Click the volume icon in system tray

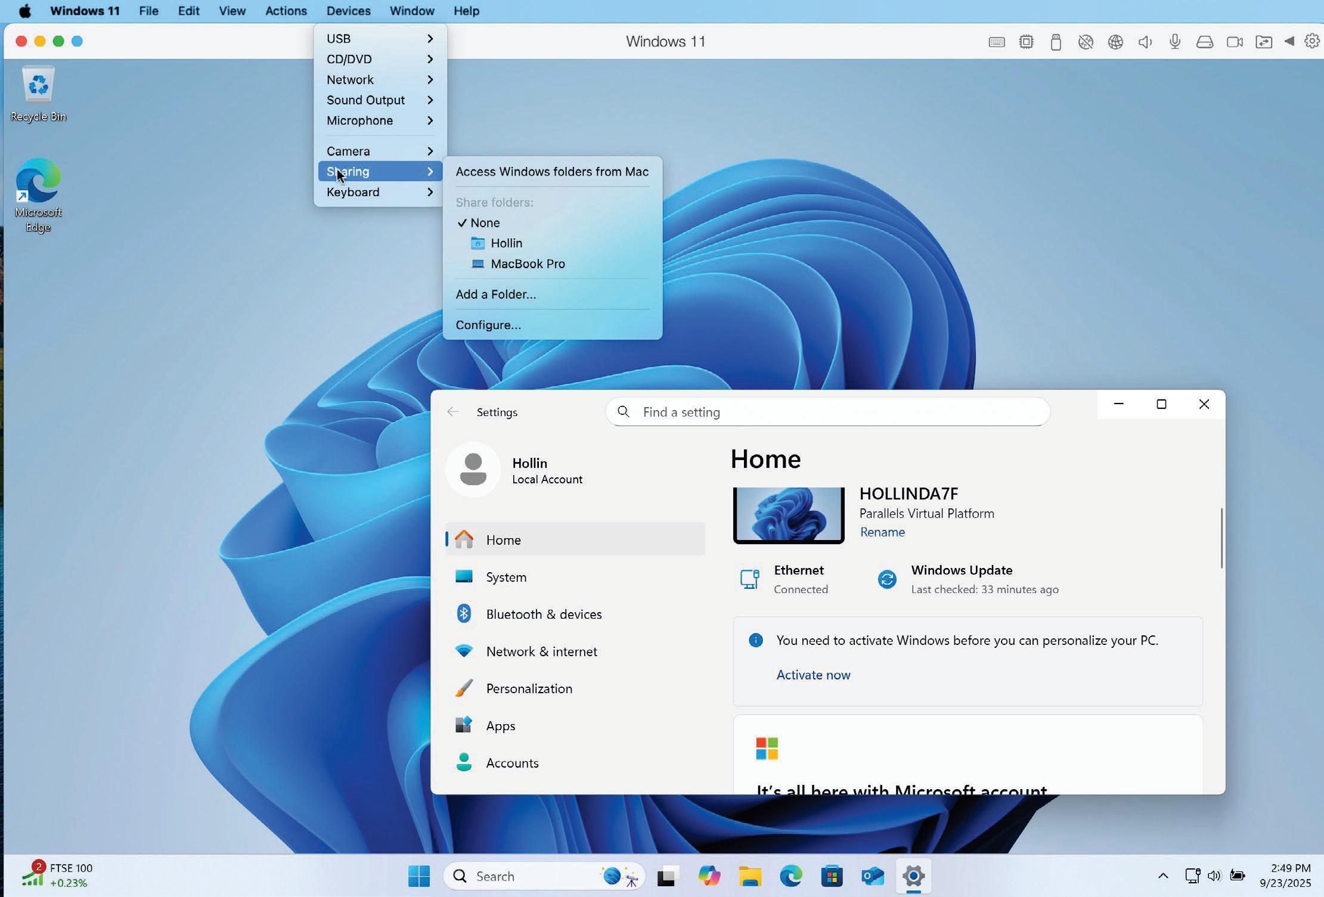coord(1214,876)
